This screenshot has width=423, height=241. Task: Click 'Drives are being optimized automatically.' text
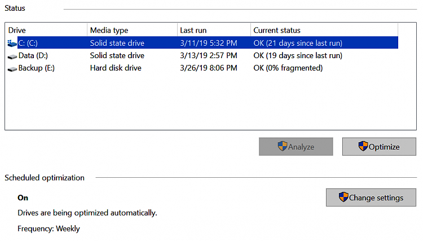click(x=87, y=213)
